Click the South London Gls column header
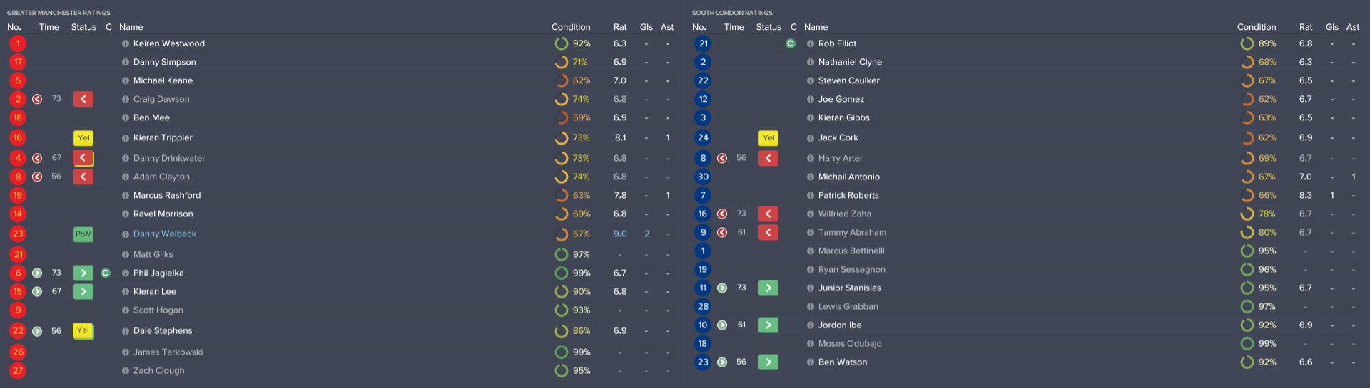 [1331, 27]
